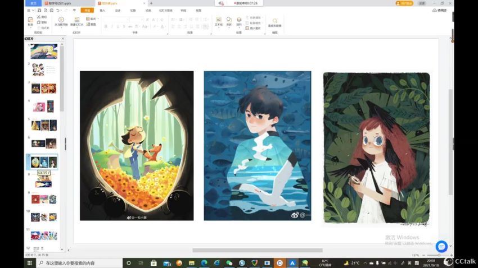
Task: Open File Explorer from taskbar
Action: [x=191, y=263]
